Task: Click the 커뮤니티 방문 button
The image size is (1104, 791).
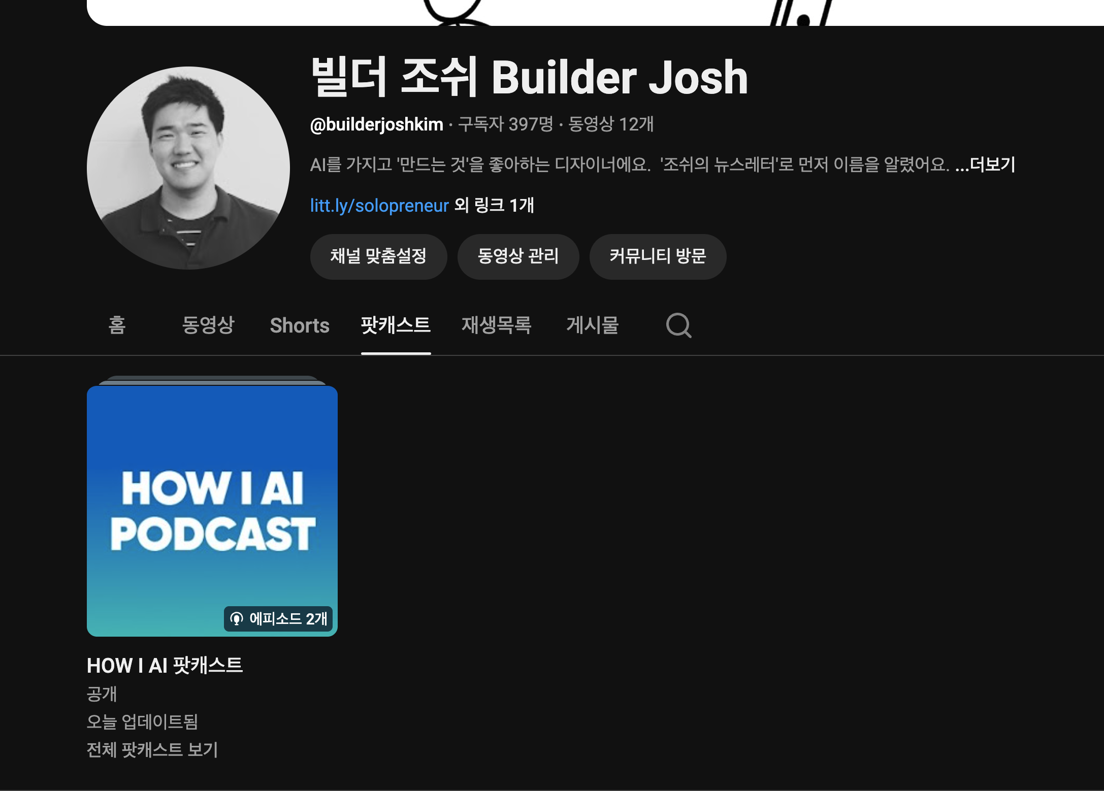Action: pos(658,257)
